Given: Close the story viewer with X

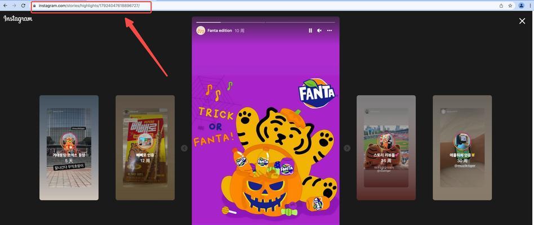Looking at the screenshot, I should [x=522, y=21].
